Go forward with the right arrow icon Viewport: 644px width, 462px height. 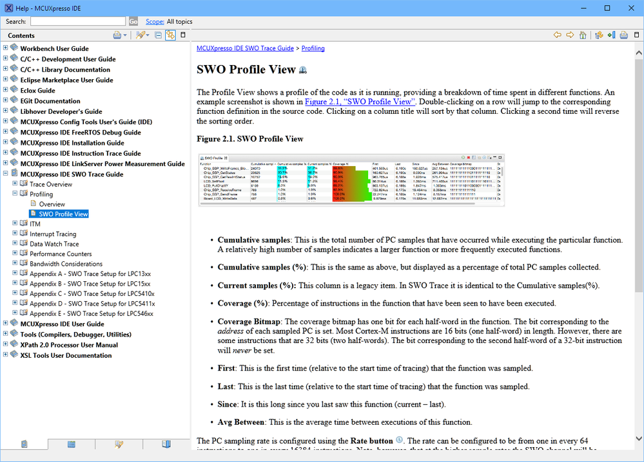coord(570,35)
